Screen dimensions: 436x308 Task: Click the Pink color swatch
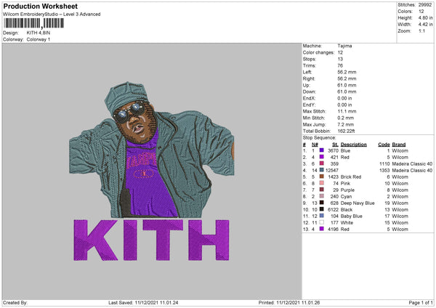tap(321, 183)
